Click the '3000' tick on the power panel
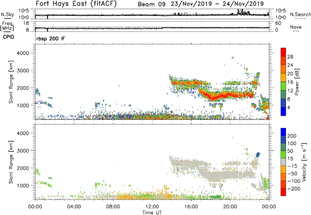The width and height of the screenshot is (311, 215). (23, 71)
